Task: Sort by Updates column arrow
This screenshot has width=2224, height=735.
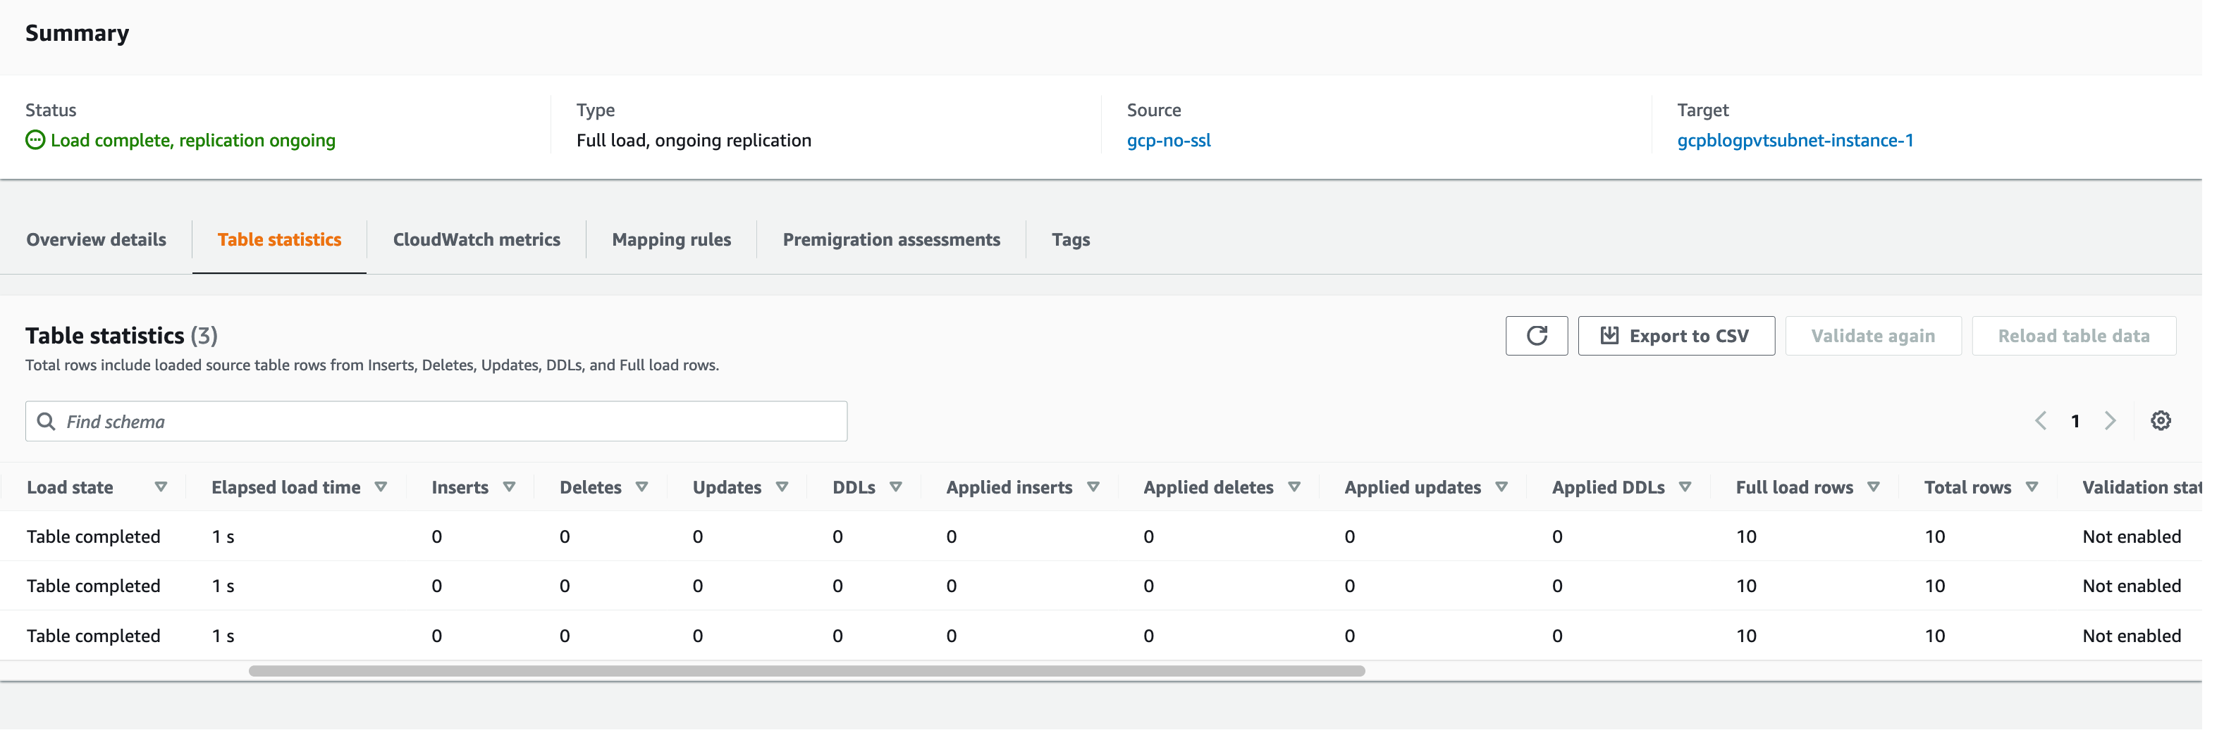Action: point(782,487)
